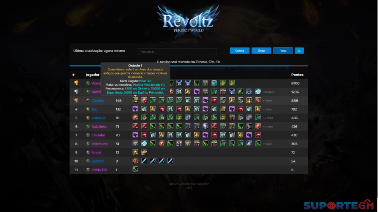Click the gold trophy icon for first place
Screen dimensions: 378x212
[76, 83]
